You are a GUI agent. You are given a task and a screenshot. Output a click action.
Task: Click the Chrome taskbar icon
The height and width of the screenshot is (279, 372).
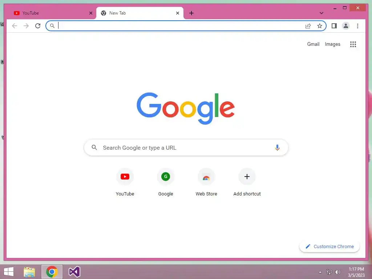pos(52,272)
